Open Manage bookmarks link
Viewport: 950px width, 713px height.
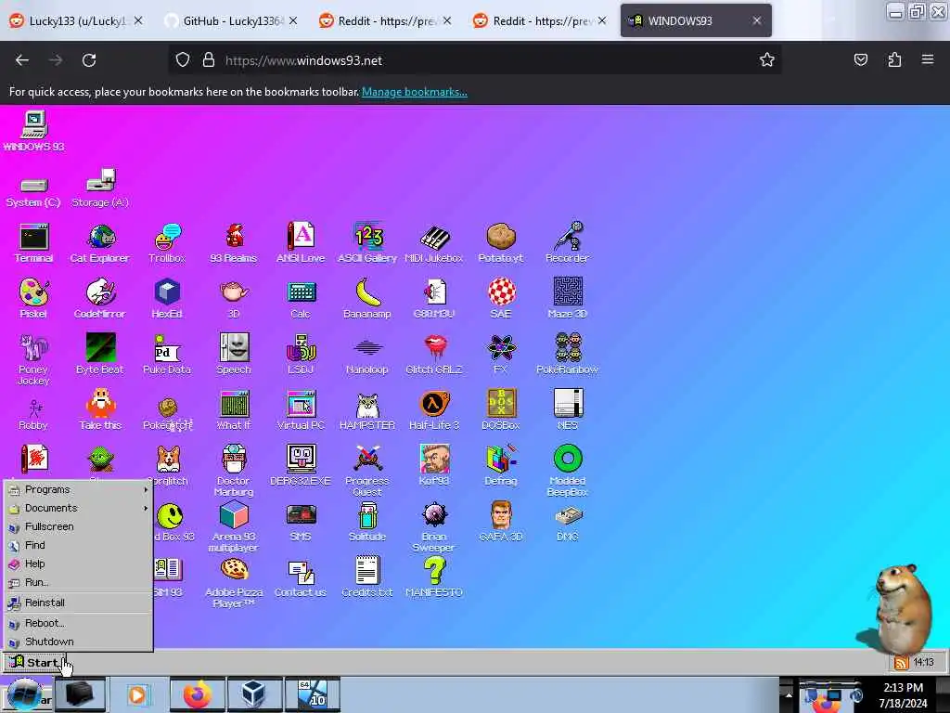point(415,92)
